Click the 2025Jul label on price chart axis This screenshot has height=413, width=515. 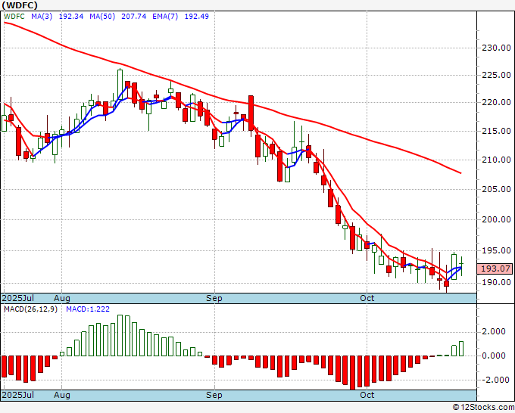17,298
